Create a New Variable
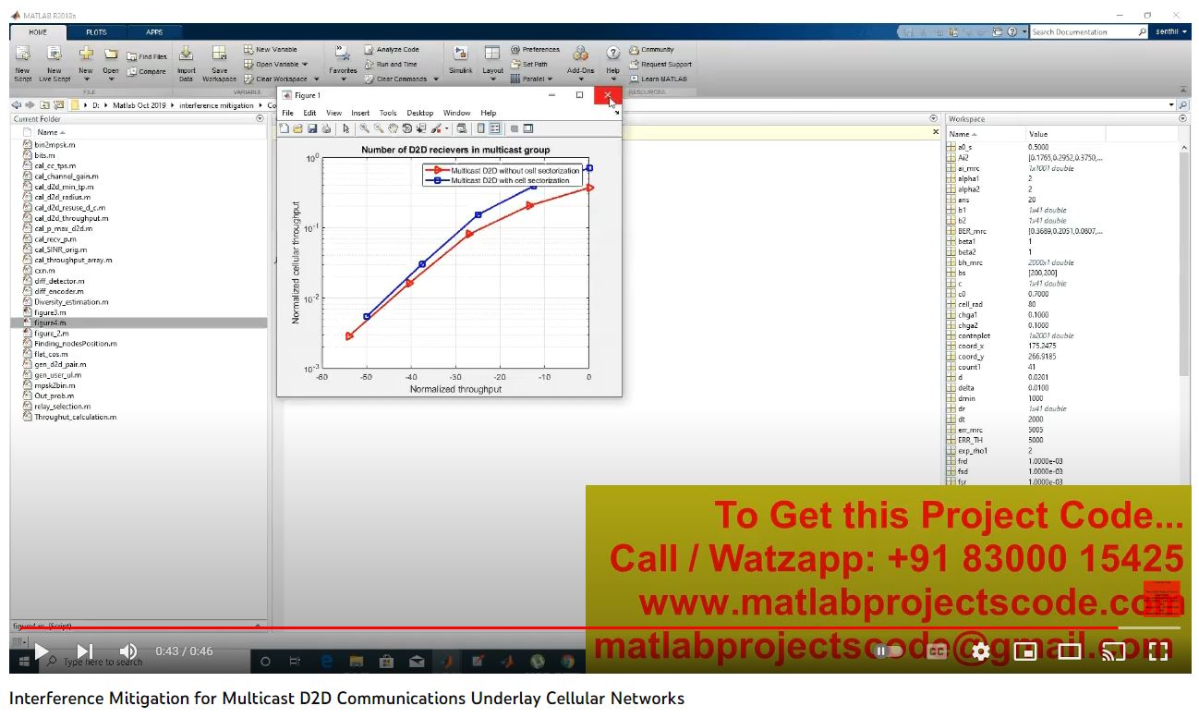The image size is (1199, 718). coord(271,50)
